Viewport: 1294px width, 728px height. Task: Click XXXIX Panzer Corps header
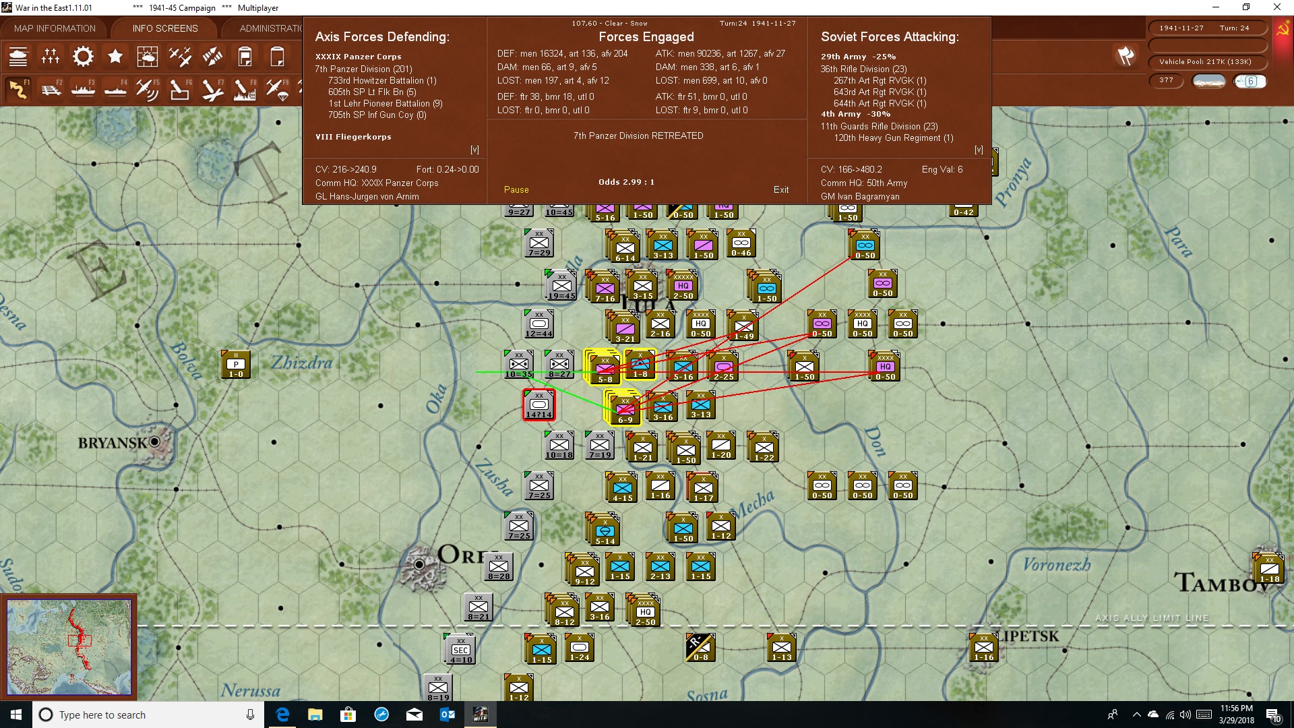click(358, 57)
